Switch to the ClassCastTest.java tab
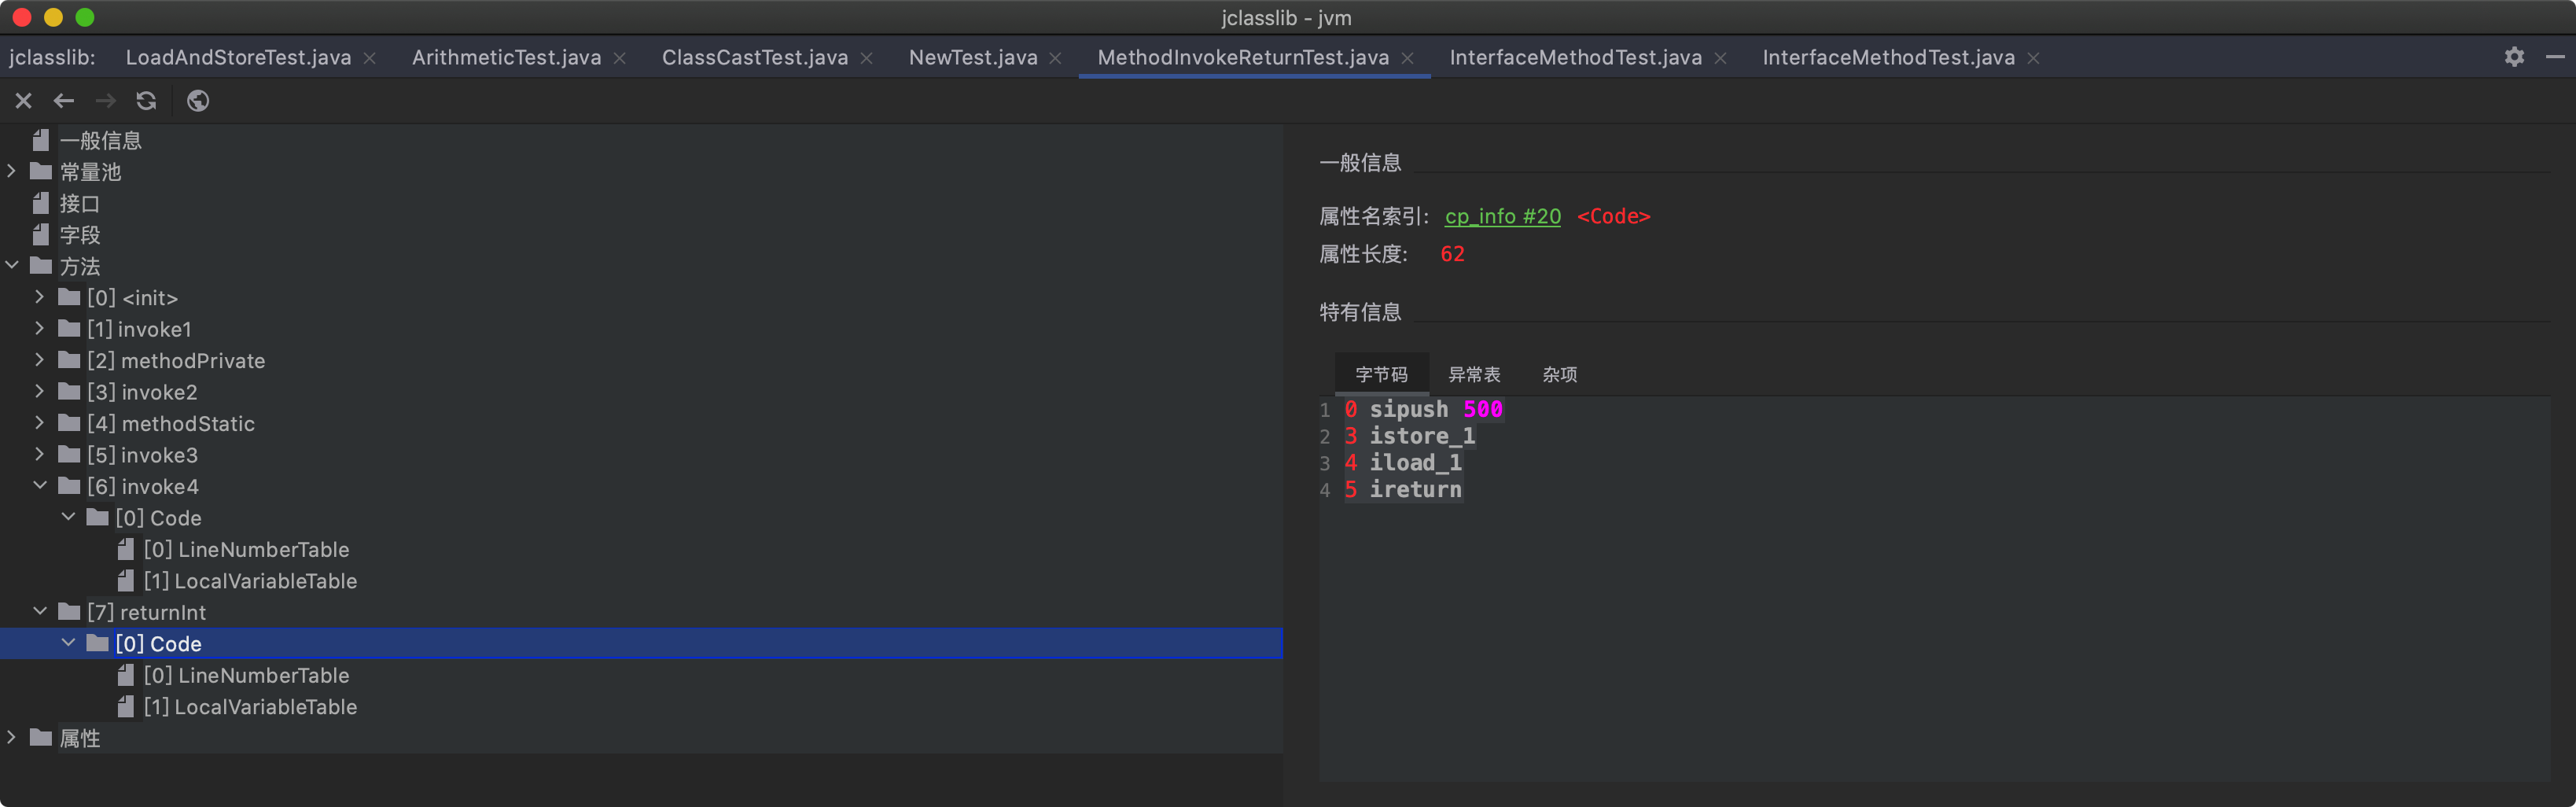 [x=754, y=58]
